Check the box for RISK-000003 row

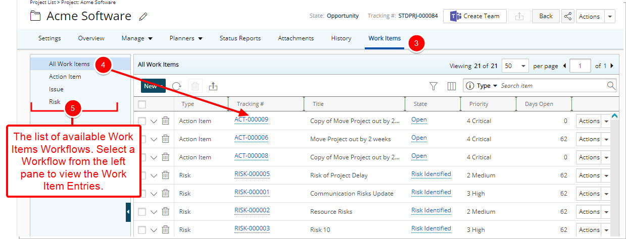point(142,229)
